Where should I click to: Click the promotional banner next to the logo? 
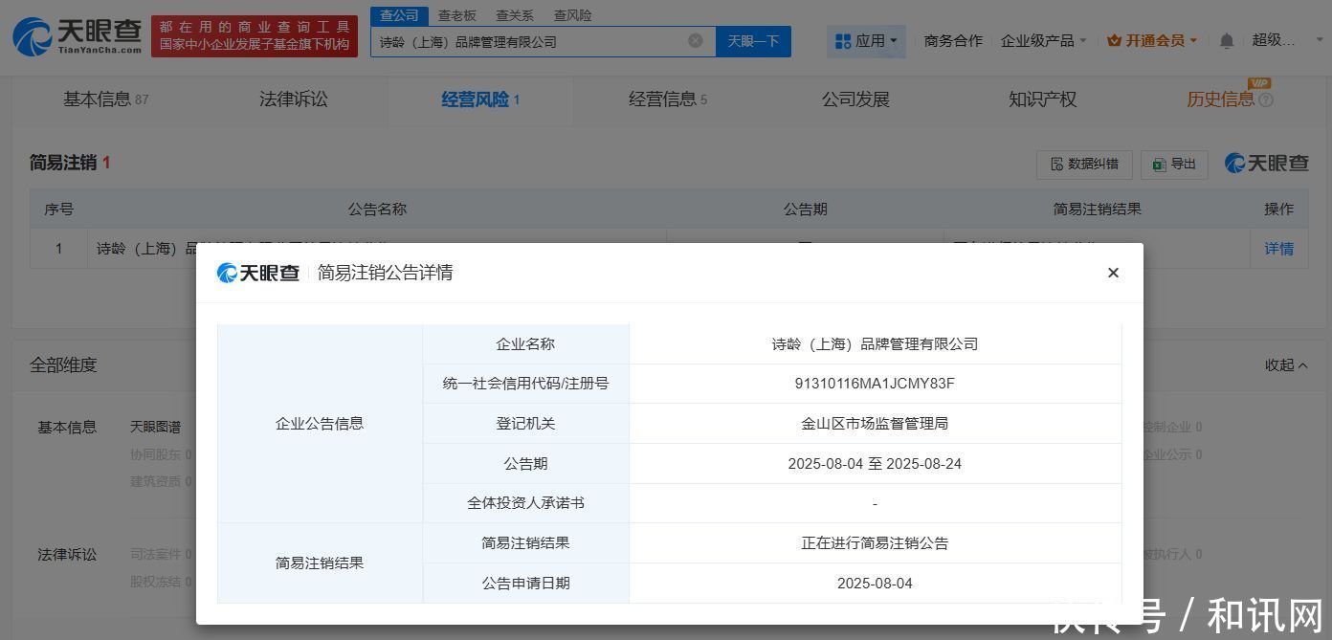[255, 35]
